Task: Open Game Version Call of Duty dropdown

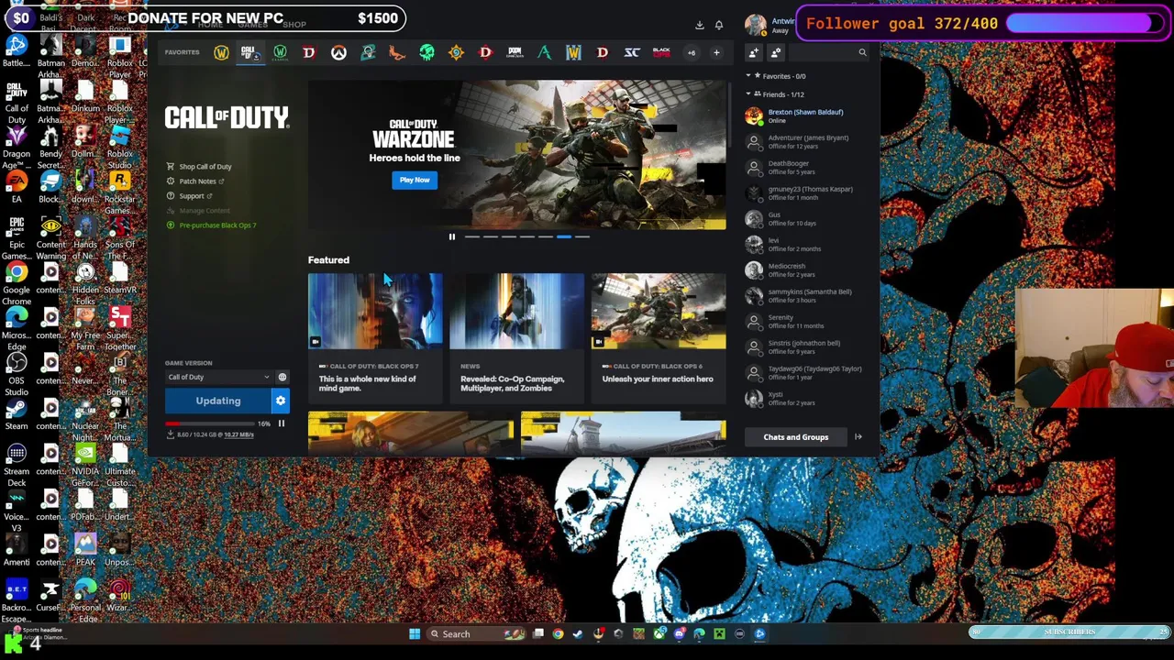Action: (x=218, y=377)
